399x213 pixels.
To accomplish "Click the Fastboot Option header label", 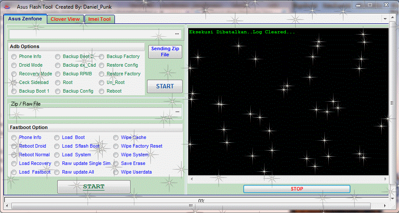I will click(x=29, y=127).
